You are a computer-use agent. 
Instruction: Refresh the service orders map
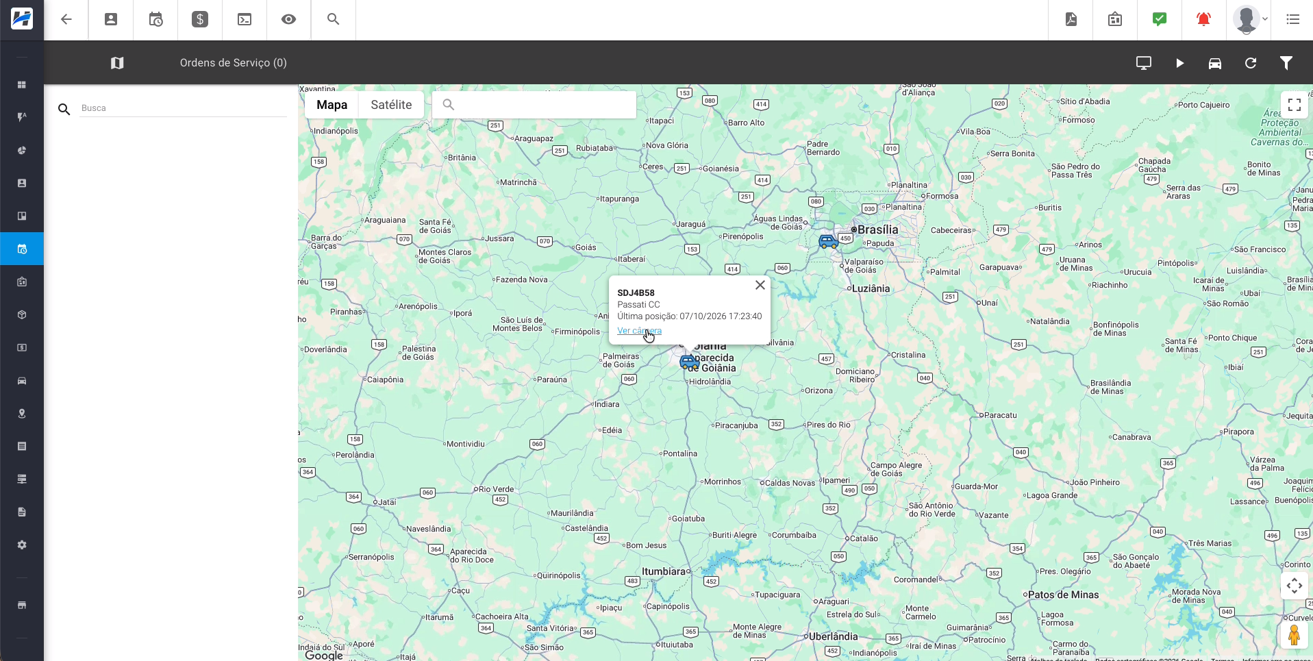[1251, 63]
